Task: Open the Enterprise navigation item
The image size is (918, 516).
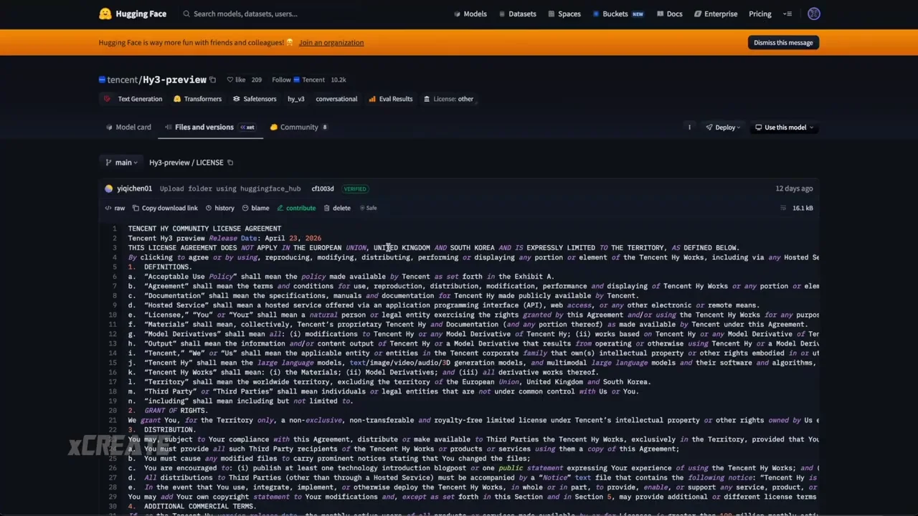Action: click(715, 14)
